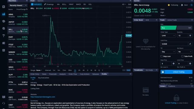Open the Markets chart icon in left sidebar

[x=4, y=14]
